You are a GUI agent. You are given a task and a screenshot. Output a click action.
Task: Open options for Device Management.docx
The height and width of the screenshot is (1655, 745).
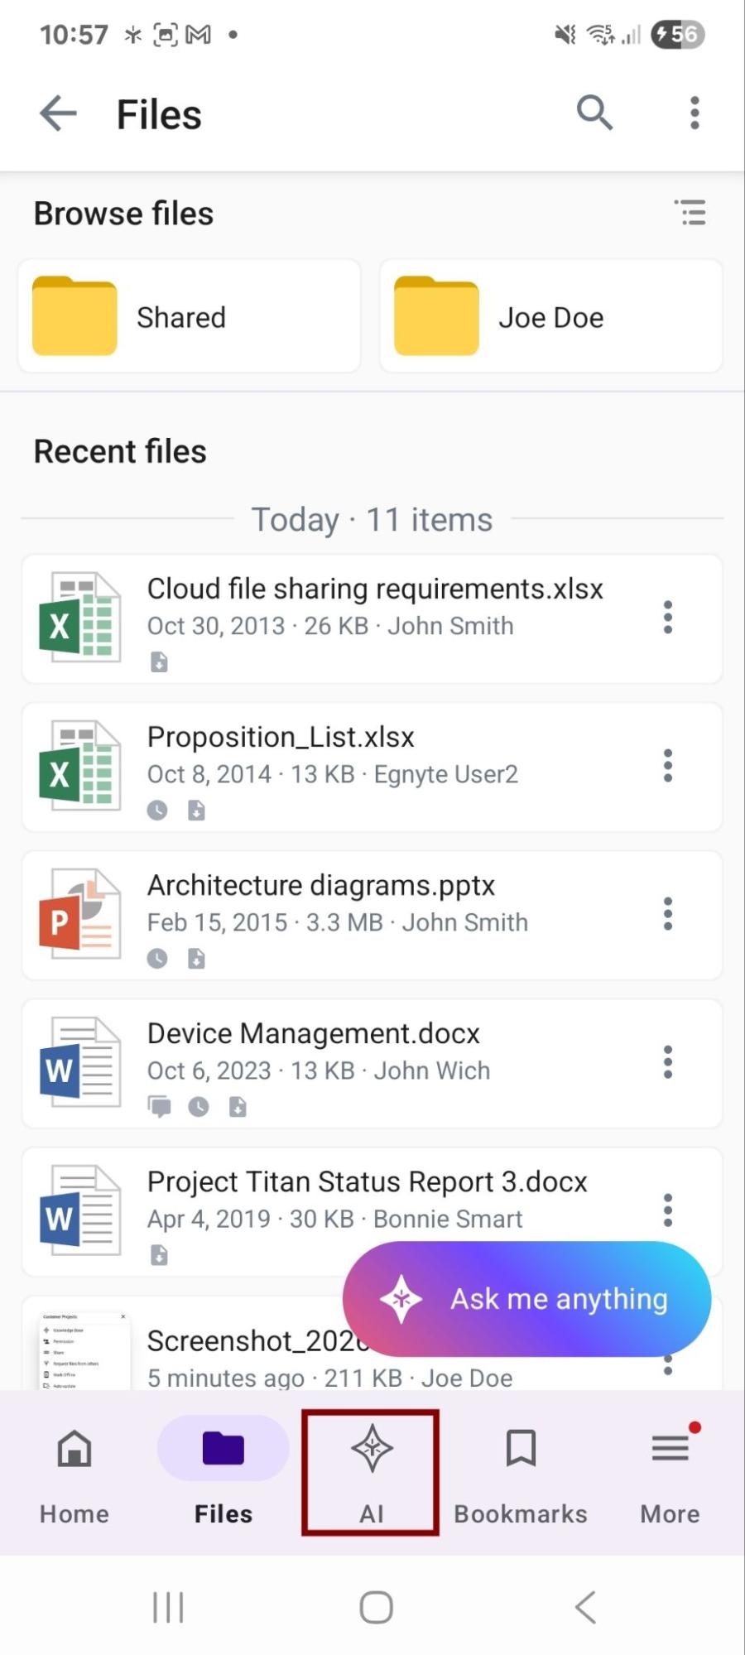click(x=667, y=1062)
